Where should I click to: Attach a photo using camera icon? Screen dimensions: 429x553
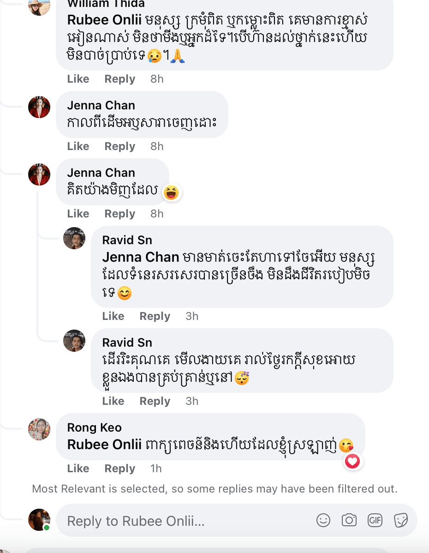349,520
